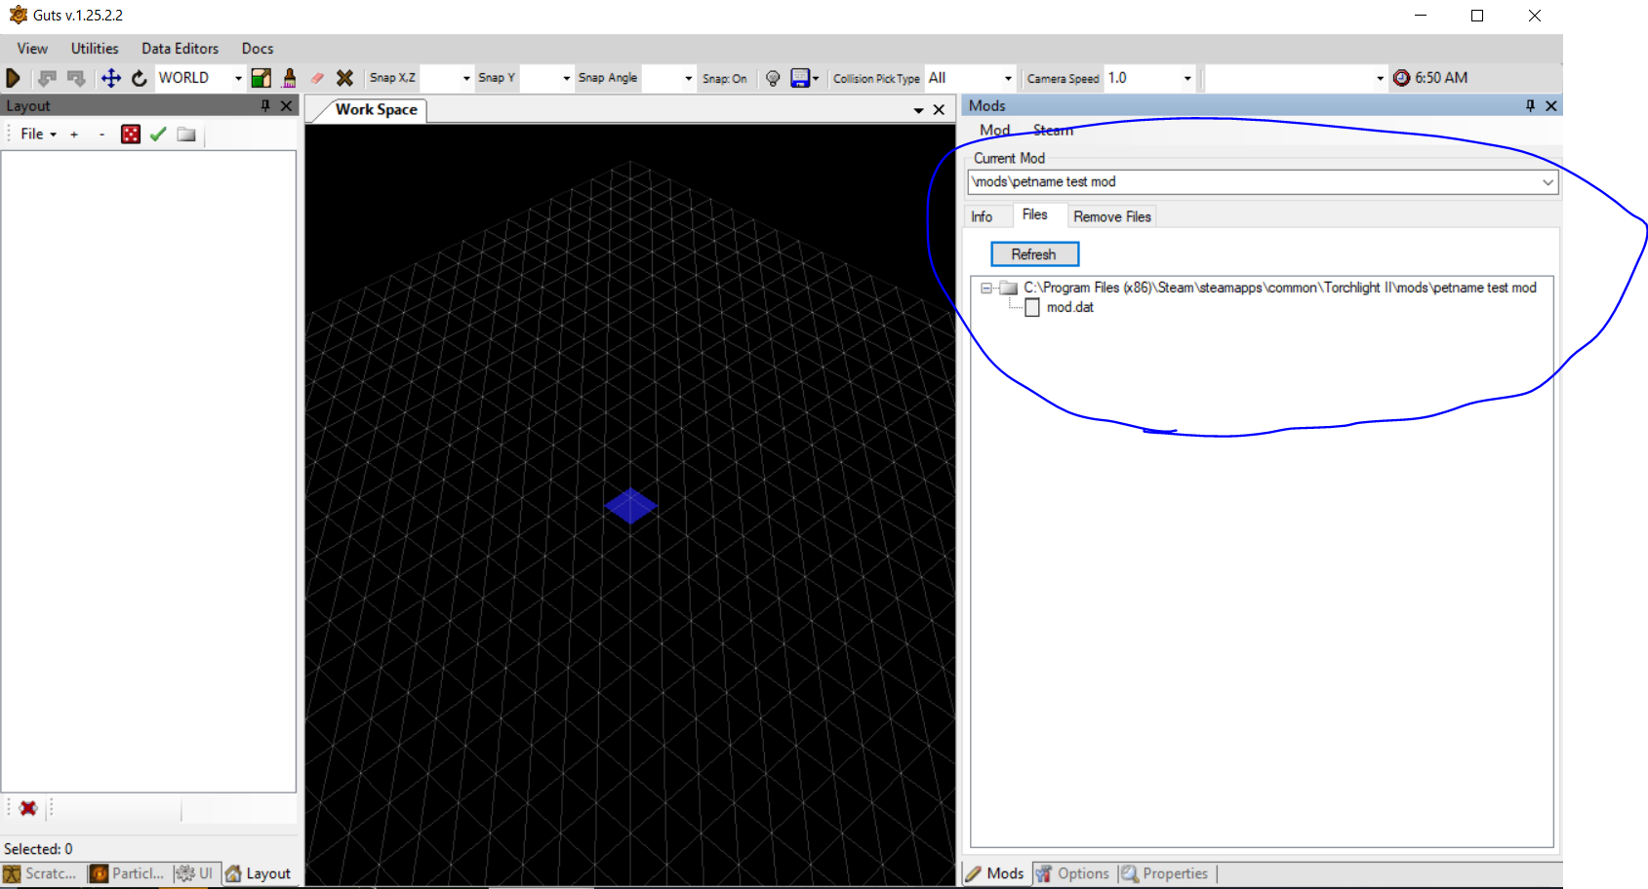Toggle the Snap: On button
1648x889 pixels.
click(725, 78)
